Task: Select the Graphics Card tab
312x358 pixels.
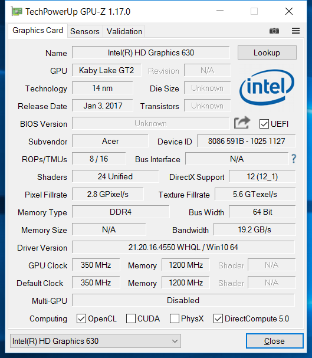Action: 38,30
